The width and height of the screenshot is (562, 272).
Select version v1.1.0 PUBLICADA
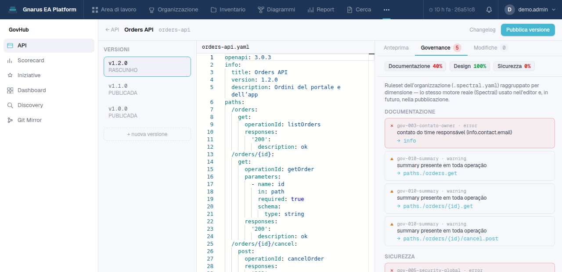(x=147, y=89)
